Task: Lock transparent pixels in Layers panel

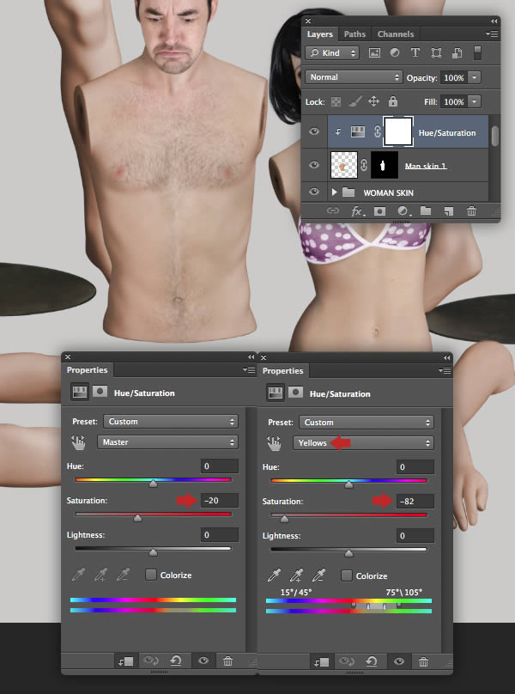Action: [x=336, y=102]
